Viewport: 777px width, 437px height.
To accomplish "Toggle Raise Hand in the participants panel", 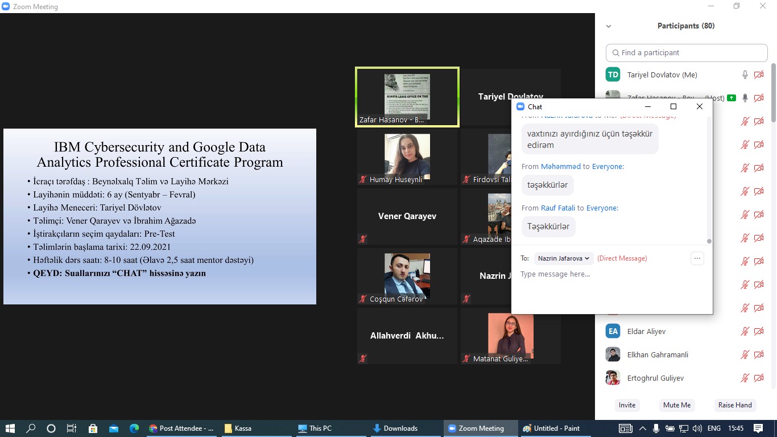I will (x=735, y=405).
